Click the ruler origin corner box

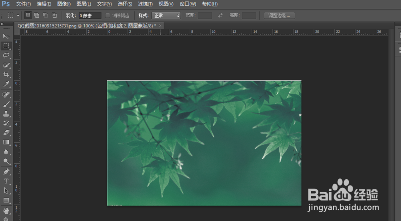17,32
